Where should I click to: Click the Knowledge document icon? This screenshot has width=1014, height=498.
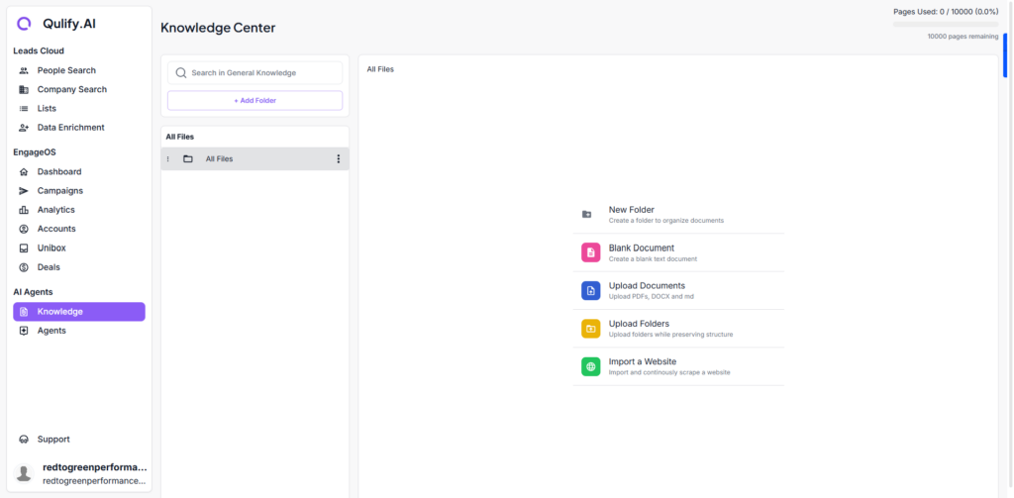coord(24,312)
